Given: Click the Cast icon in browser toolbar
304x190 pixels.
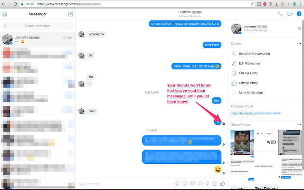Looking at the screenshot, I should 259,4.
